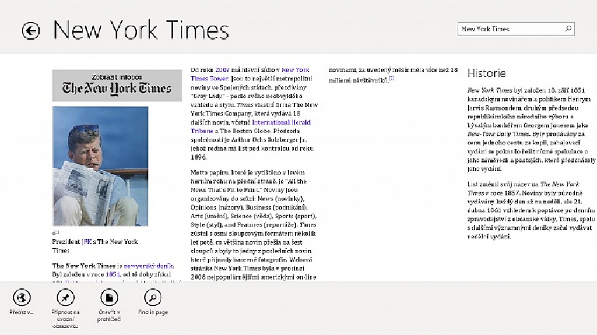Pin the article to the start screen
Viewport: 597px width, 335px height.
(65, 297)
